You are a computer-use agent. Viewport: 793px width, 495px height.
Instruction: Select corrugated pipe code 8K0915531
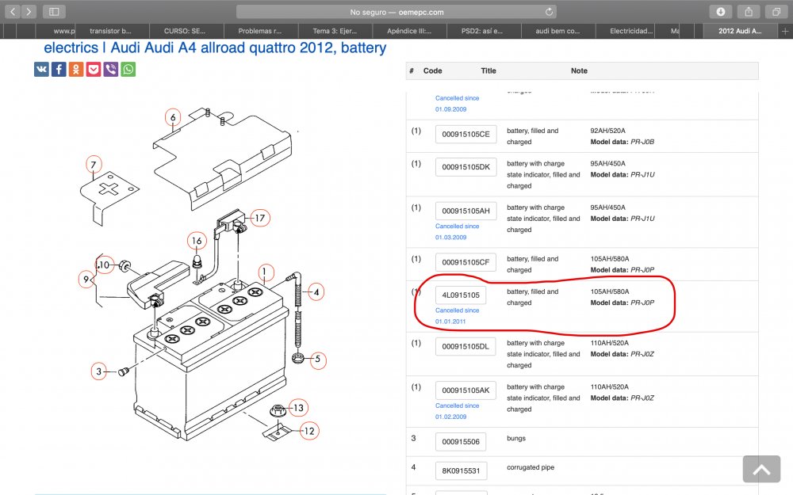[x=461, y=470]
